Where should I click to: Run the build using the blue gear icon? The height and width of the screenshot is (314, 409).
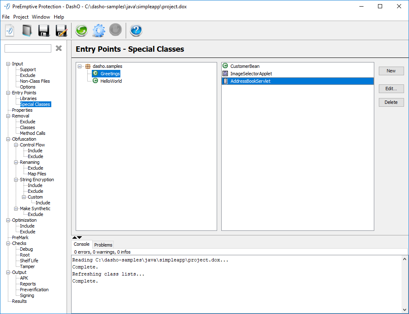[98, 31]
